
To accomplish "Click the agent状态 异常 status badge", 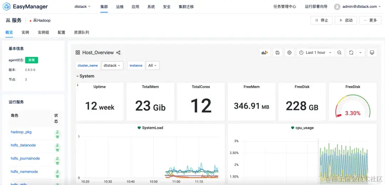I will click(32, 60).
